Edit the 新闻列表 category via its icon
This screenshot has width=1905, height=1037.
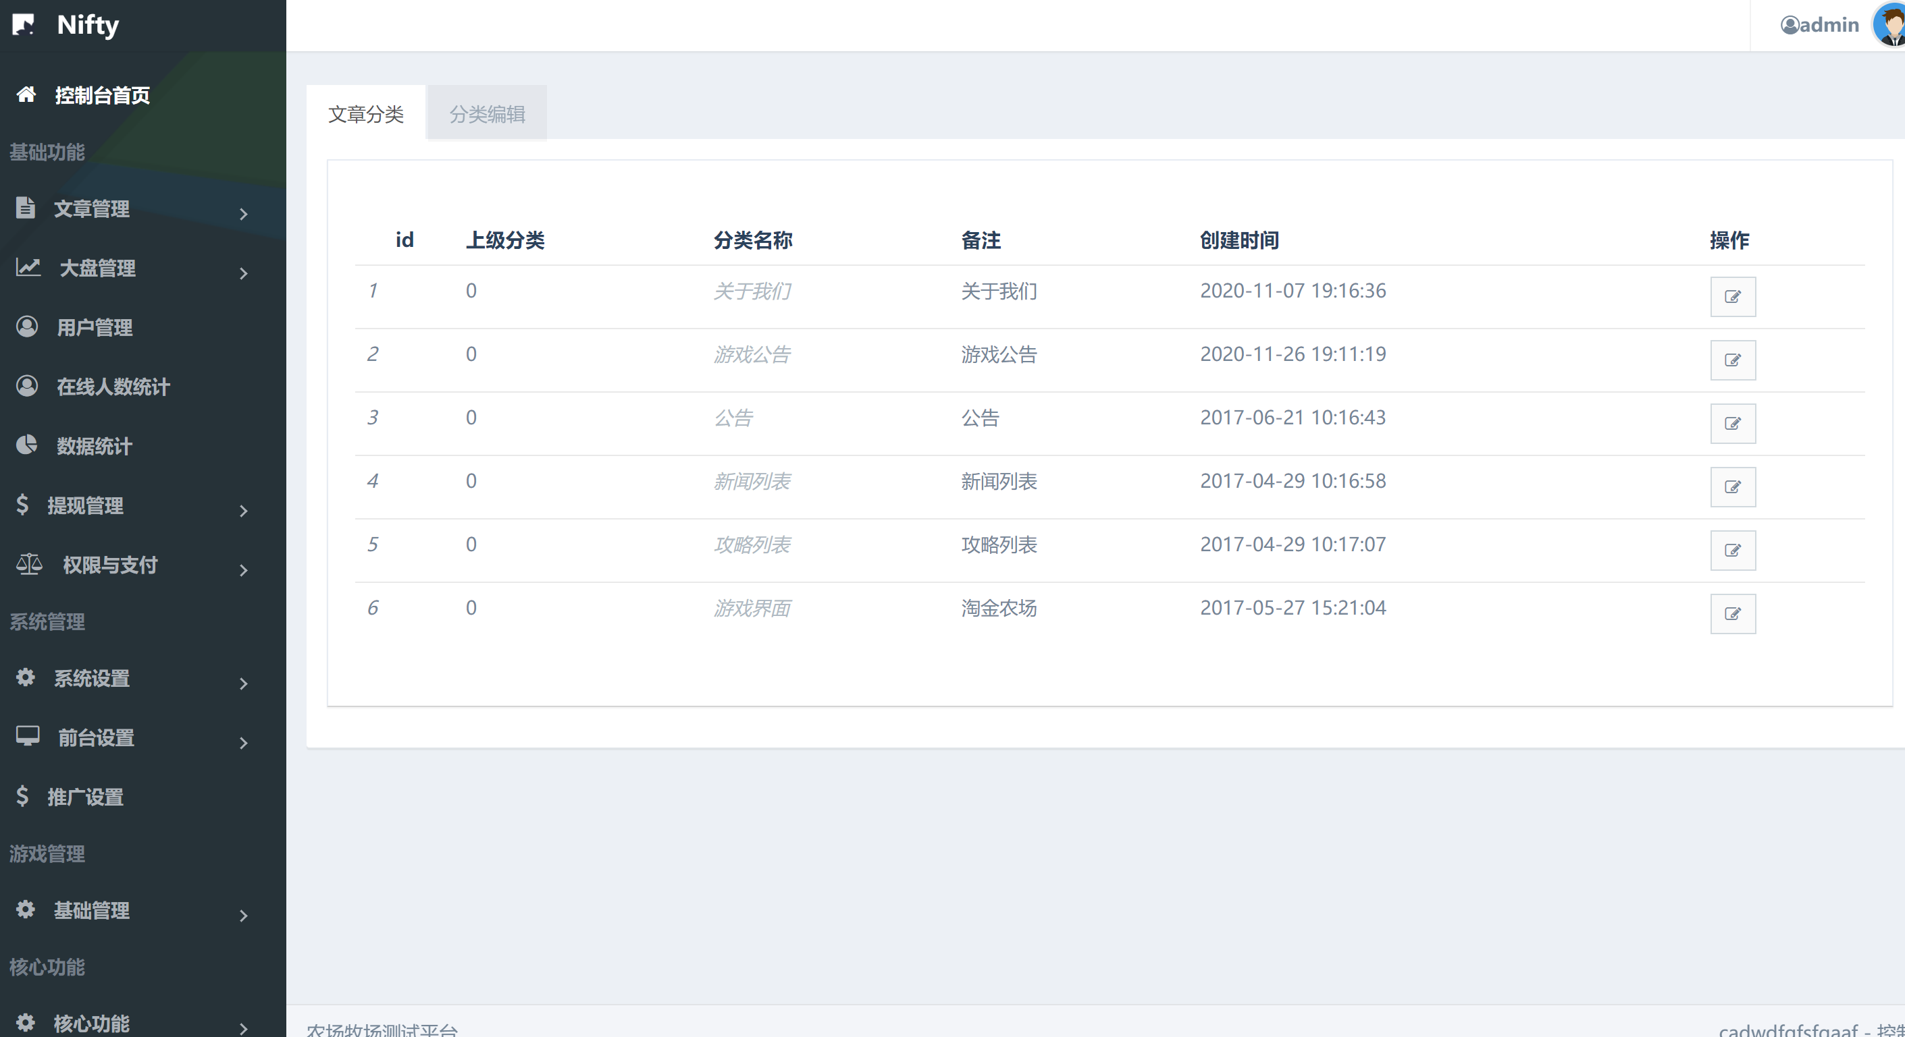[x=1732, y=488]
